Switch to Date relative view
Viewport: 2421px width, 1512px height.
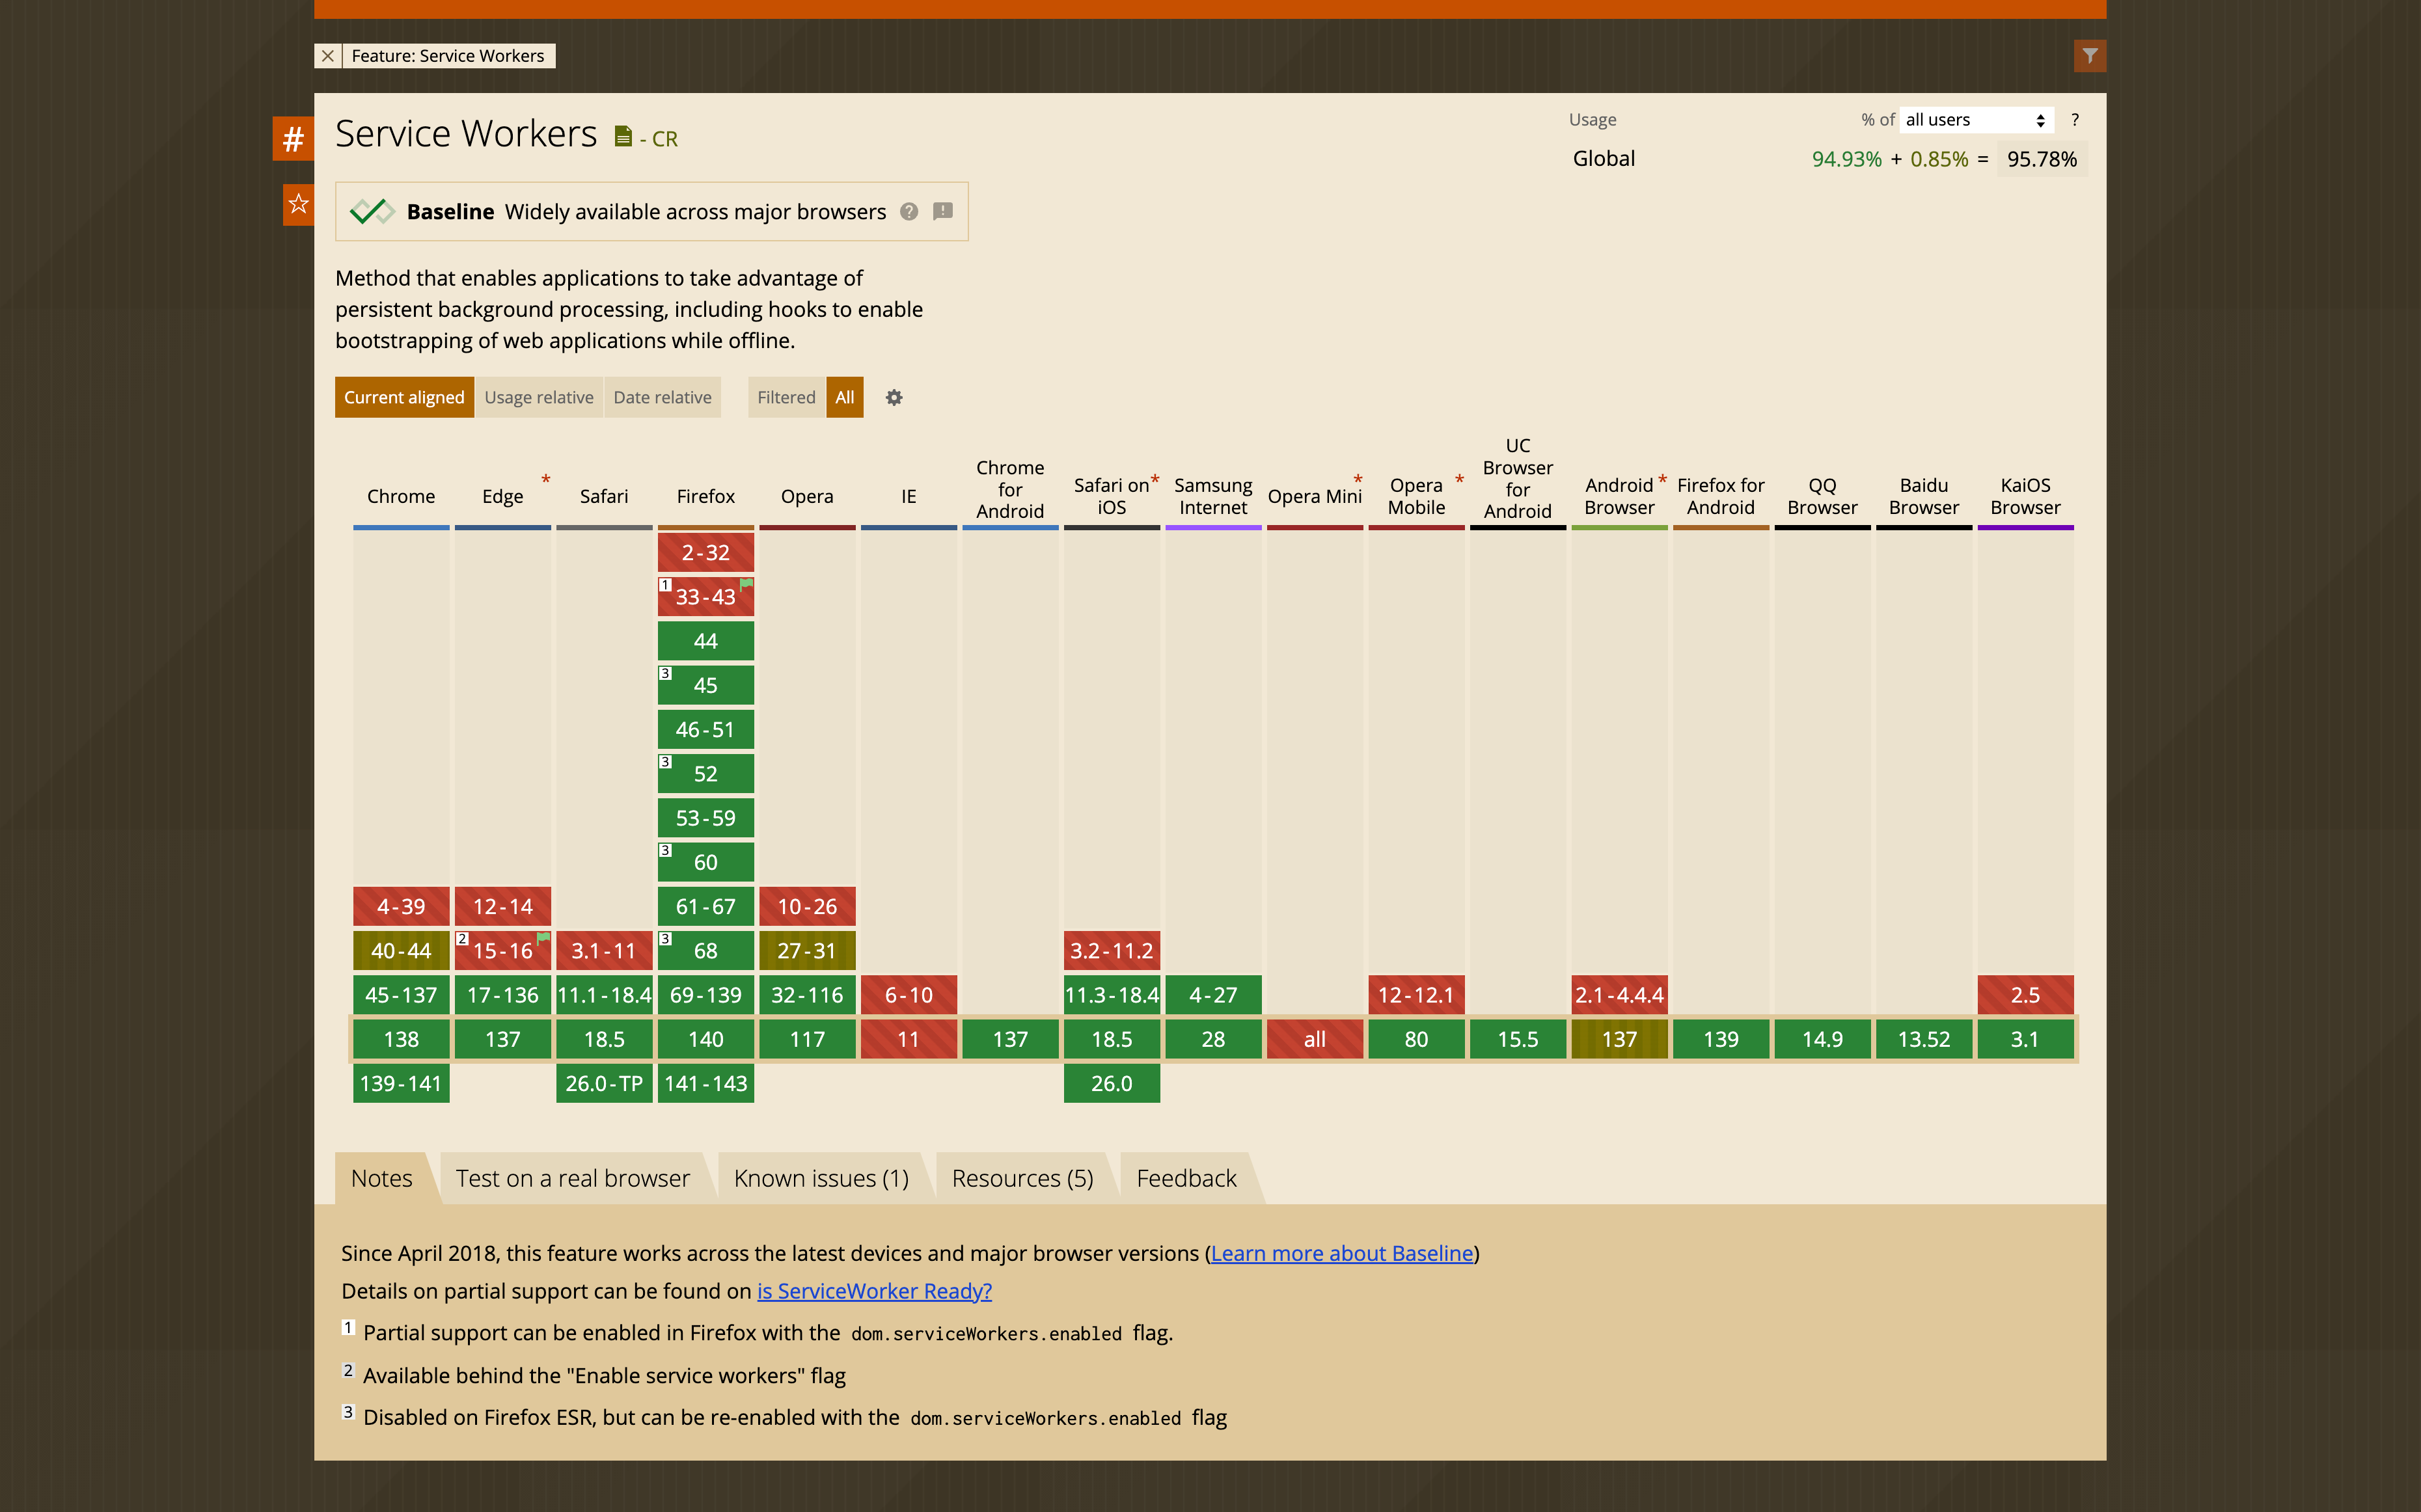(662, 397)
